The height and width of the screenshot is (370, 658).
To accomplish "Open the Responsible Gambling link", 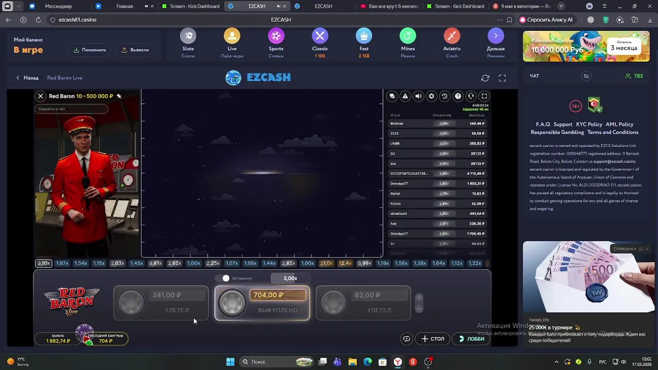I will click(557, 132).
